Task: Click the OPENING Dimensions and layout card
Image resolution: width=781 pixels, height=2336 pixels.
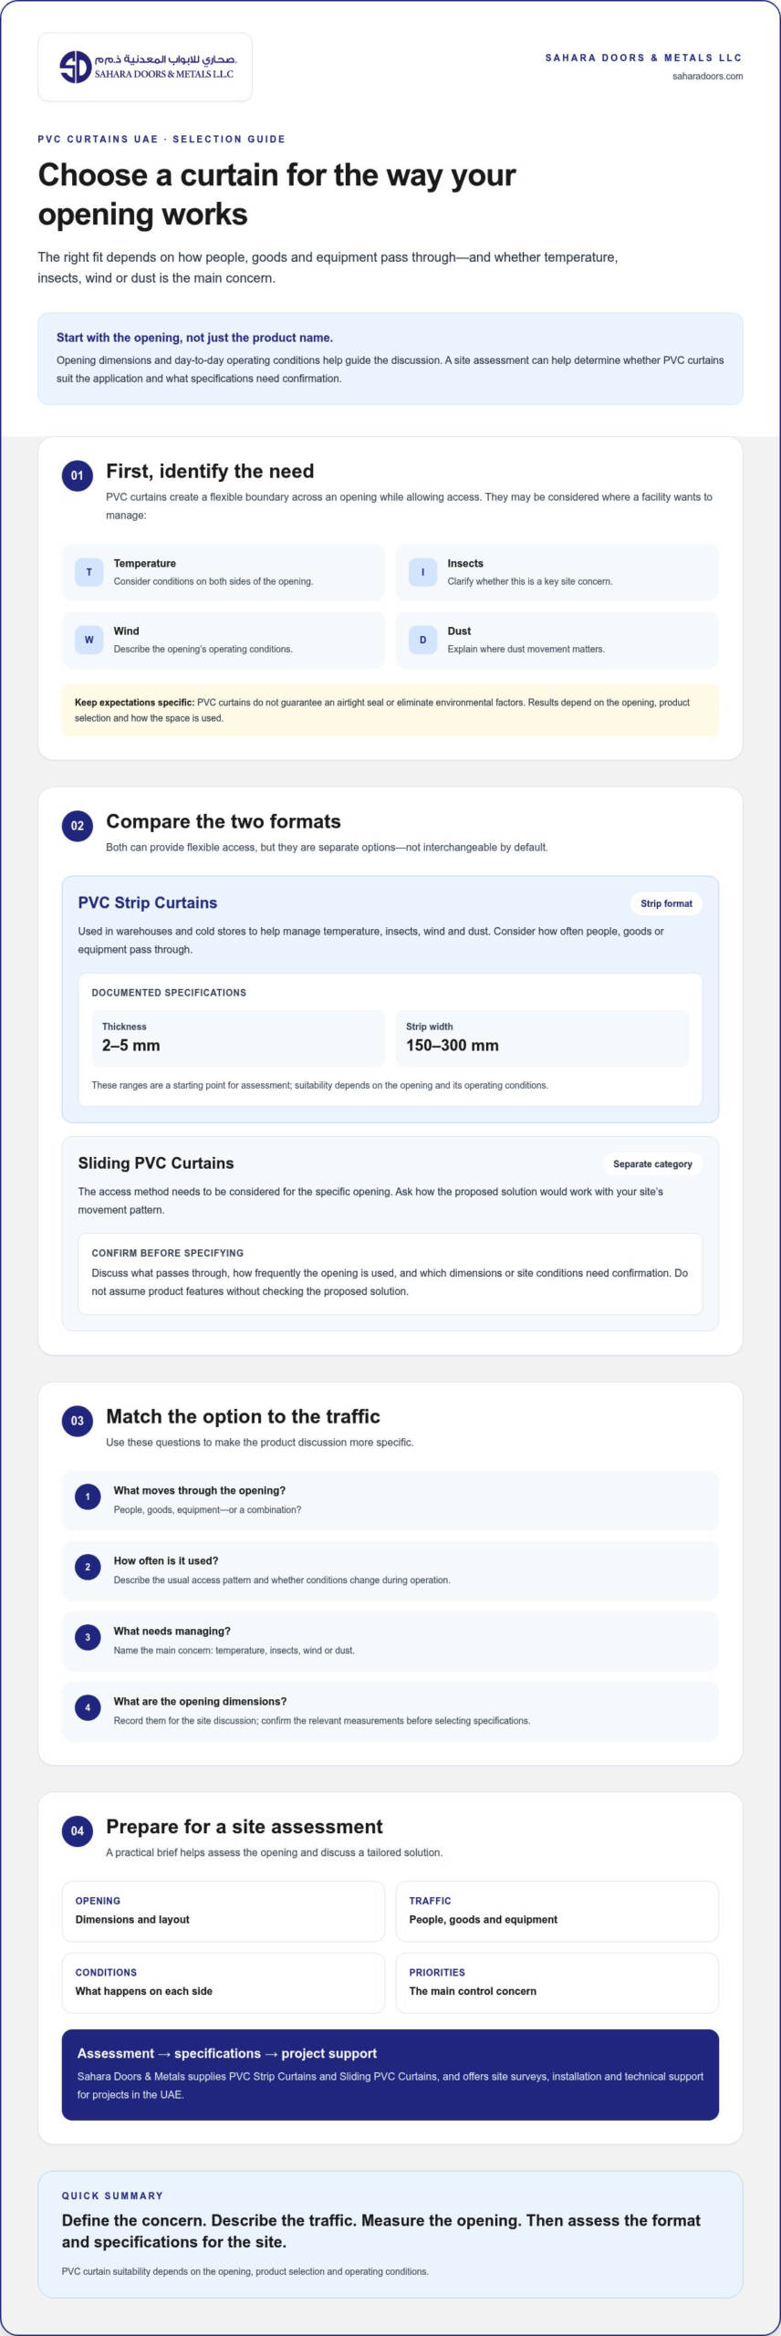Action: (224, 1911)
